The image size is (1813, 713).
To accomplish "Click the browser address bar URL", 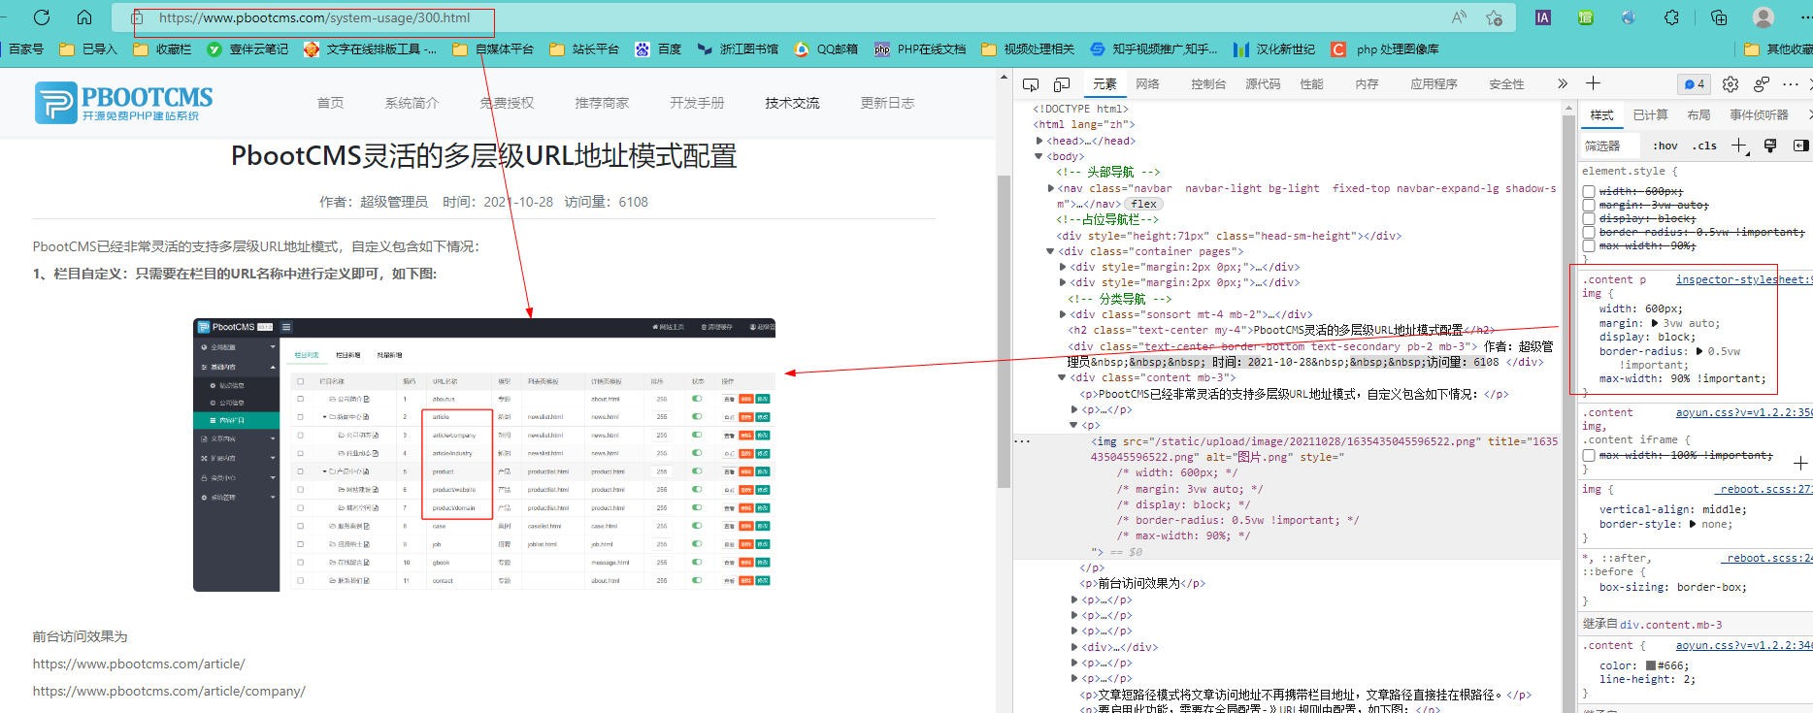I will pyautogui.click(x=314, y=17).
